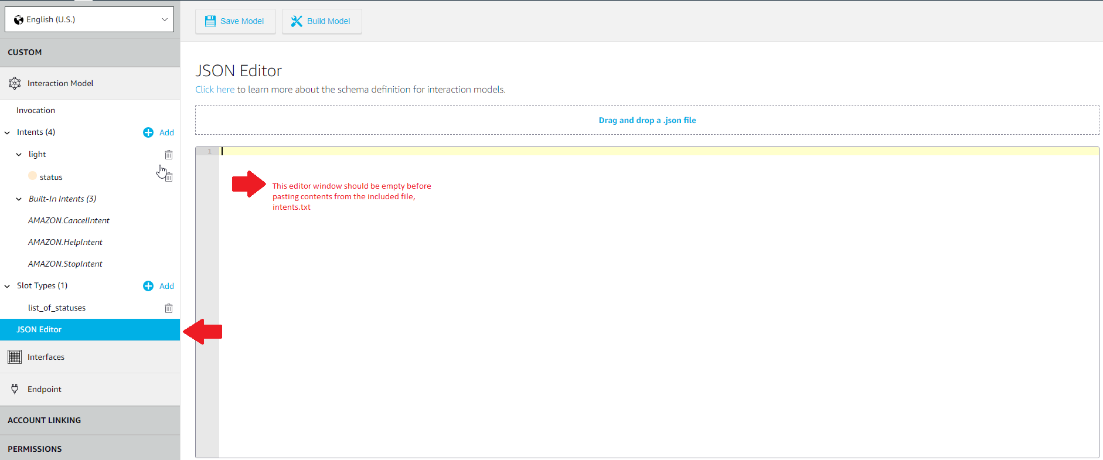Collapse the Intents (4) section
The width and height of the screenshot is (1103, 460).
click(7, 133)
